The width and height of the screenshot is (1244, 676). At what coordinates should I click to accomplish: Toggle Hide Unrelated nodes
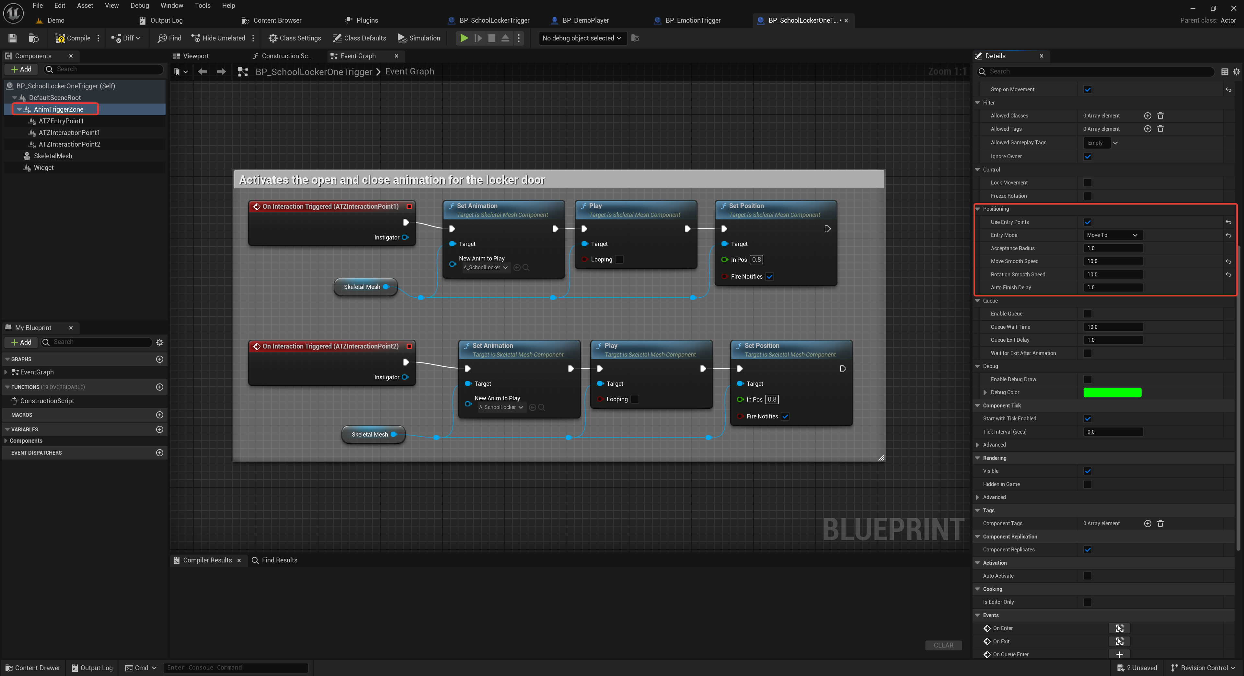coord(218,38)
